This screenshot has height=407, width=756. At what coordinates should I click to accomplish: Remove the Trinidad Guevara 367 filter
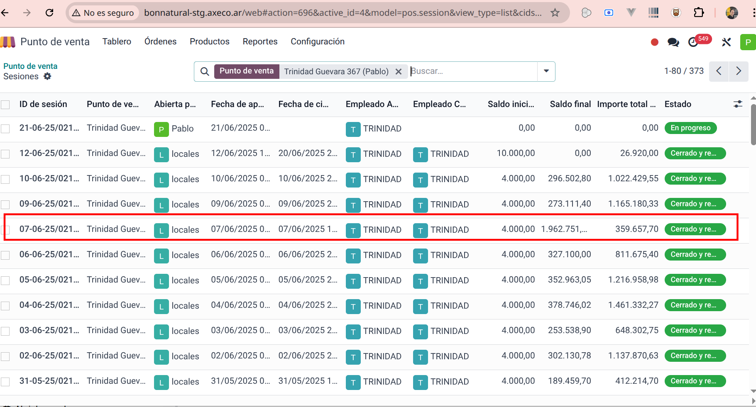(x=399, y=71)
